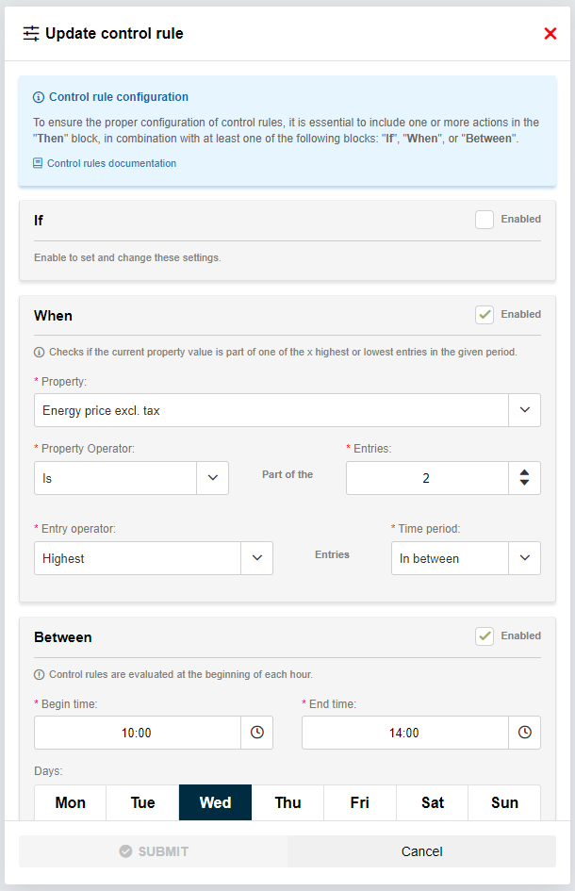Deselect the Wed day button

[215, 802]
